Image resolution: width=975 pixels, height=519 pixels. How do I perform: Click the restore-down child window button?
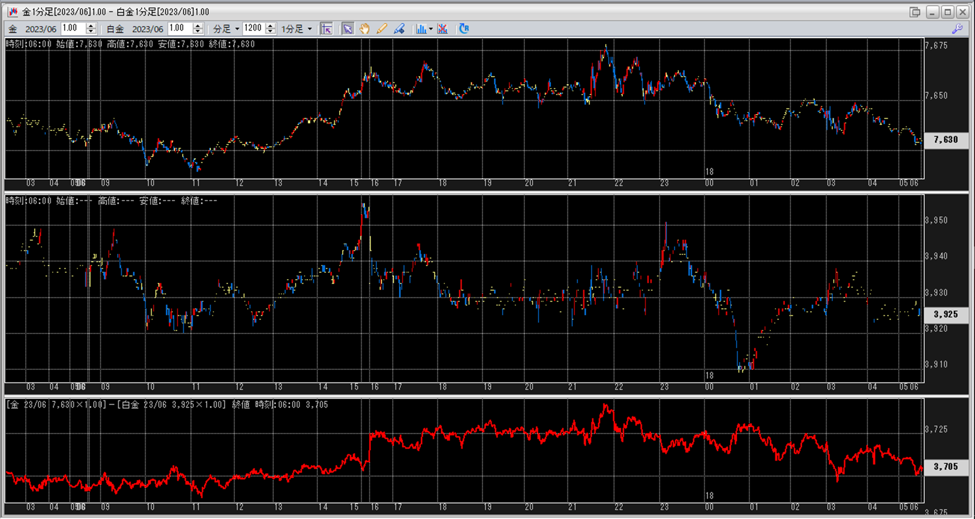point(915,12)
